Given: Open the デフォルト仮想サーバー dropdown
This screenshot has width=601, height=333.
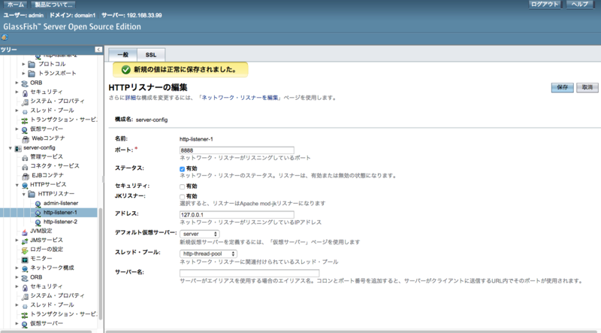Looking at the screenshot, I should tap(200, 234).
